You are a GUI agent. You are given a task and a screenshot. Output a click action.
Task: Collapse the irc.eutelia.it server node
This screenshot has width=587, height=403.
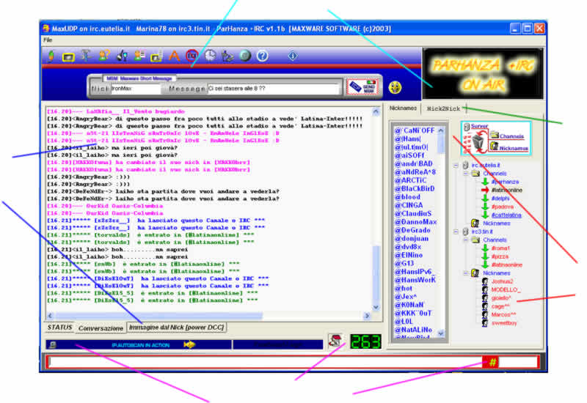coord(456,166)
